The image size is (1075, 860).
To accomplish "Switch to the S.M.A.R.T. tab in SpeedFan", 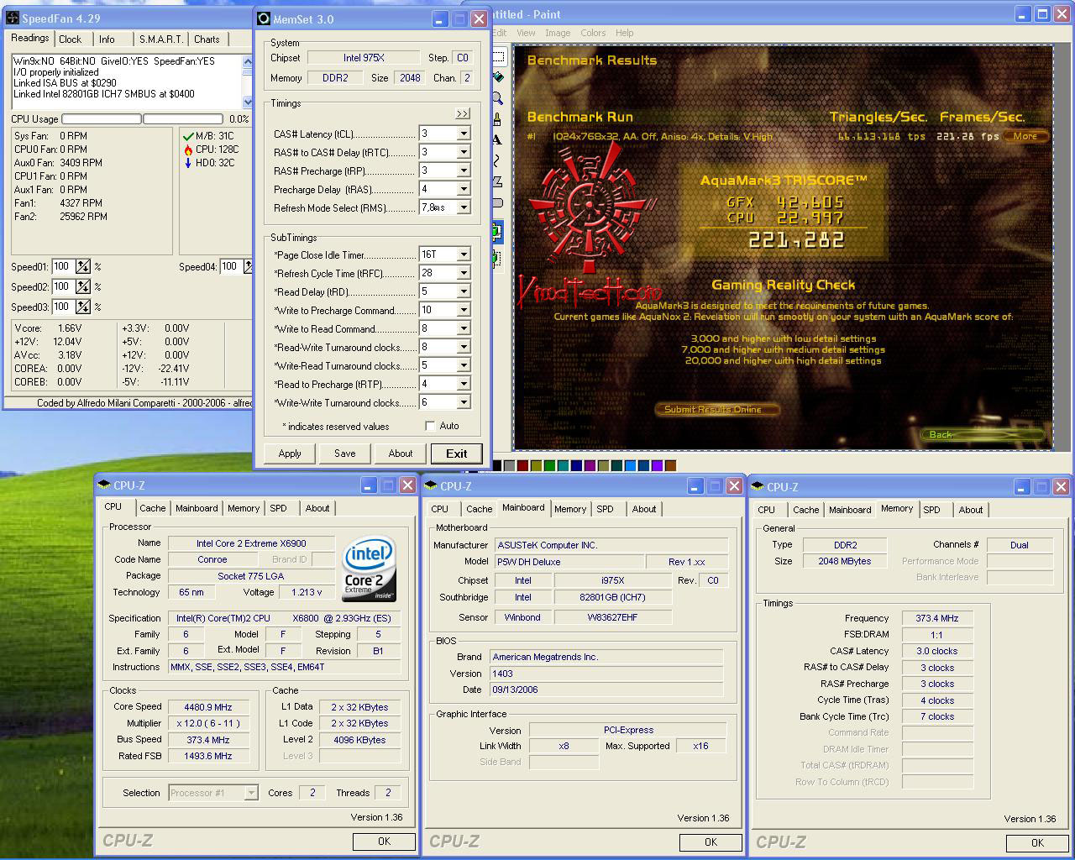I will pyautogui.click(x=160, y=39).
